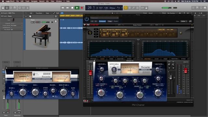This screenshot has width=208, height=117.
Task: Click the Copy button in plugin header
Action: click(110, 21)
